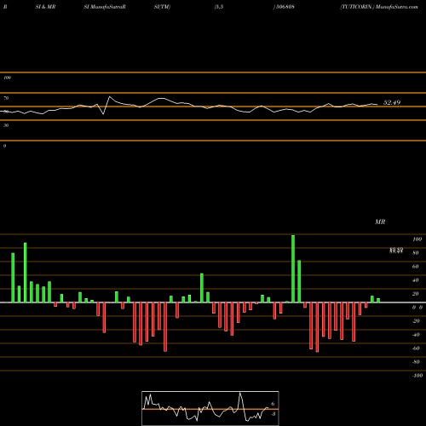The height and width of the screenshot is (426, 426).
Task: Click the MR axis label 40
Action: tap(416, 280)
